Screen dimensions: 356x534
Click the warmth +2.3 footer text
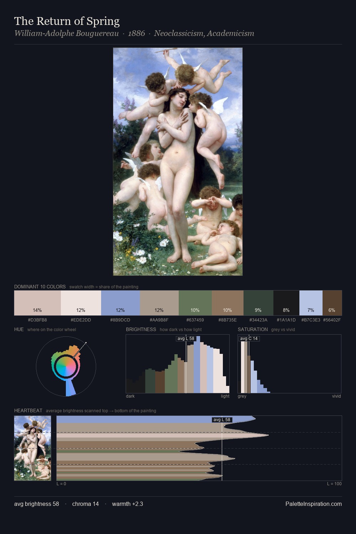pos(127,504)
